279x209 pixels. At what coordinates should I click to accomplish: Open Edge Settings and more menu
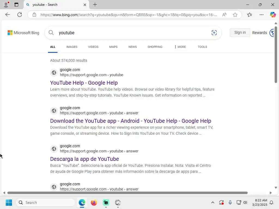click(x=261, y=15)
